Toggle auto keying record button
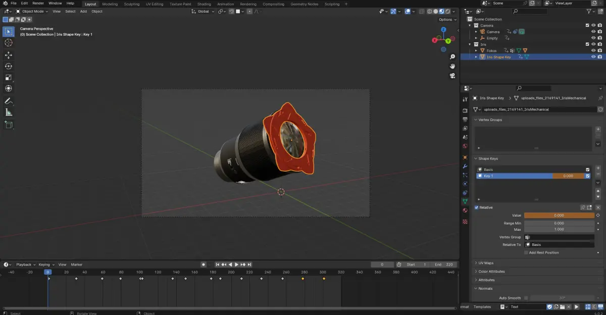 click(204, 265)
